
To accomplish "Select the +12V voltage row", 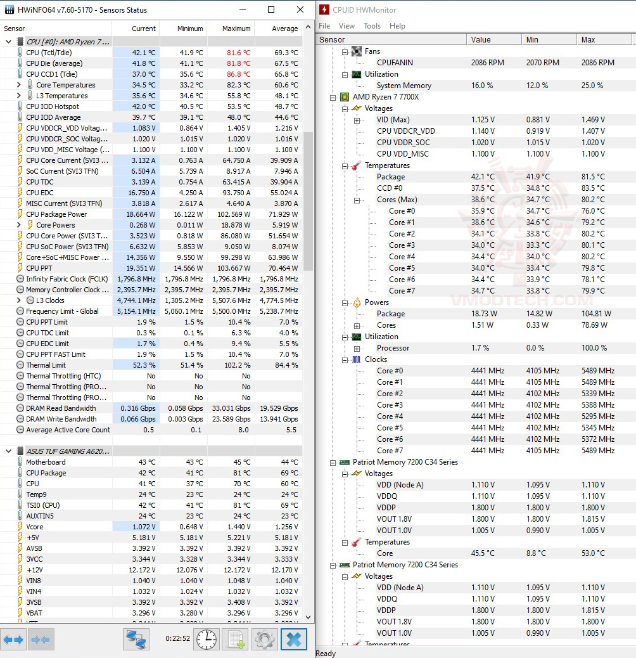I will (151, 570).
